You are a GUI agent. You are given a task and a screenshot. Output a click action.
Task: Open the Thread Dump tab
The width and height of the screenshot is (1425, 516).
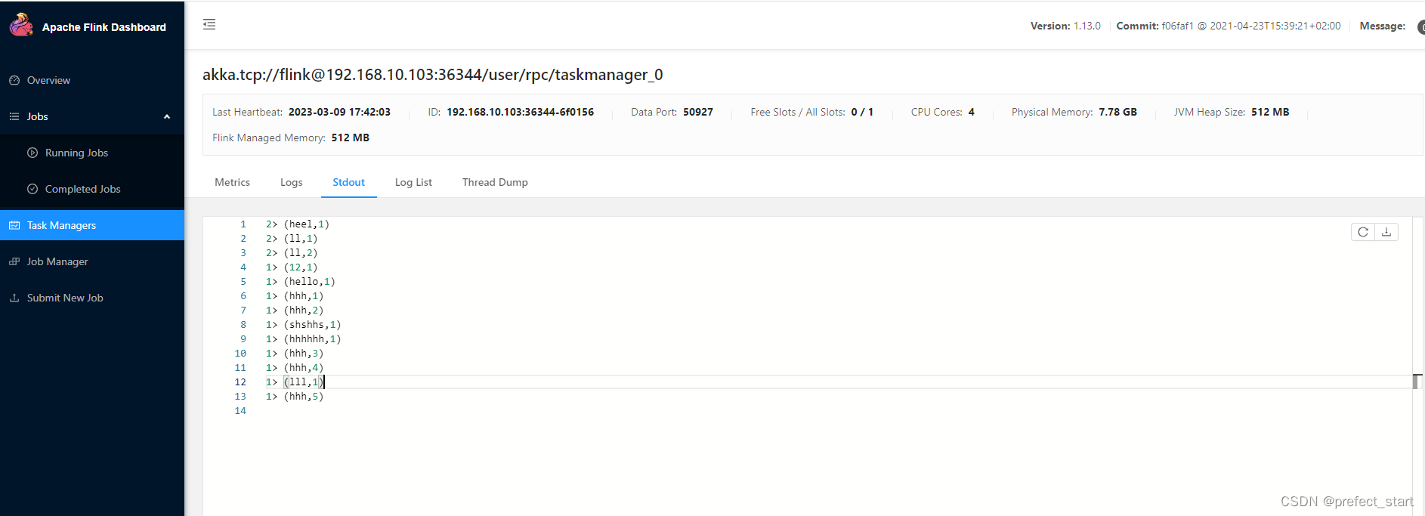click(495, 182)
